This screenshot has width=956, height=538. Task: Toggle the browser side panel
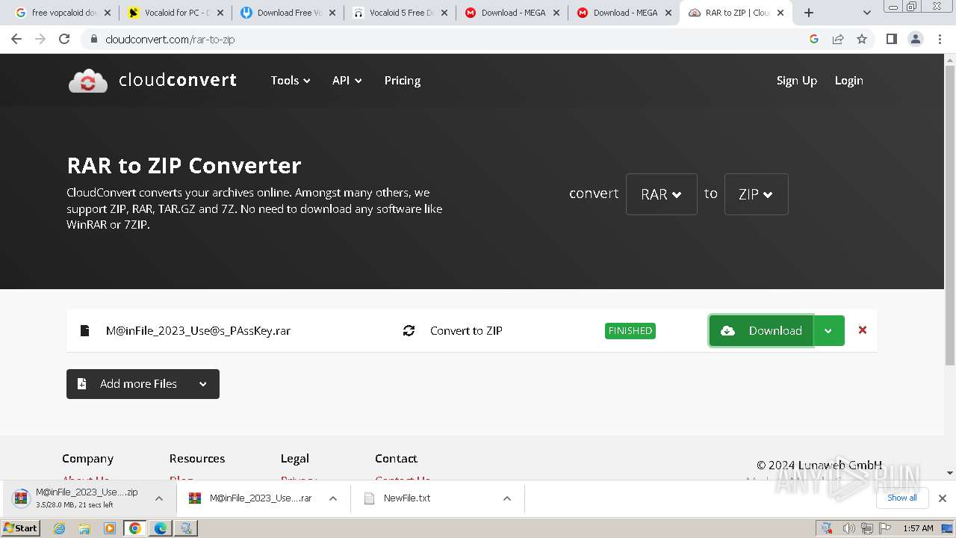[x=891, y=39]
